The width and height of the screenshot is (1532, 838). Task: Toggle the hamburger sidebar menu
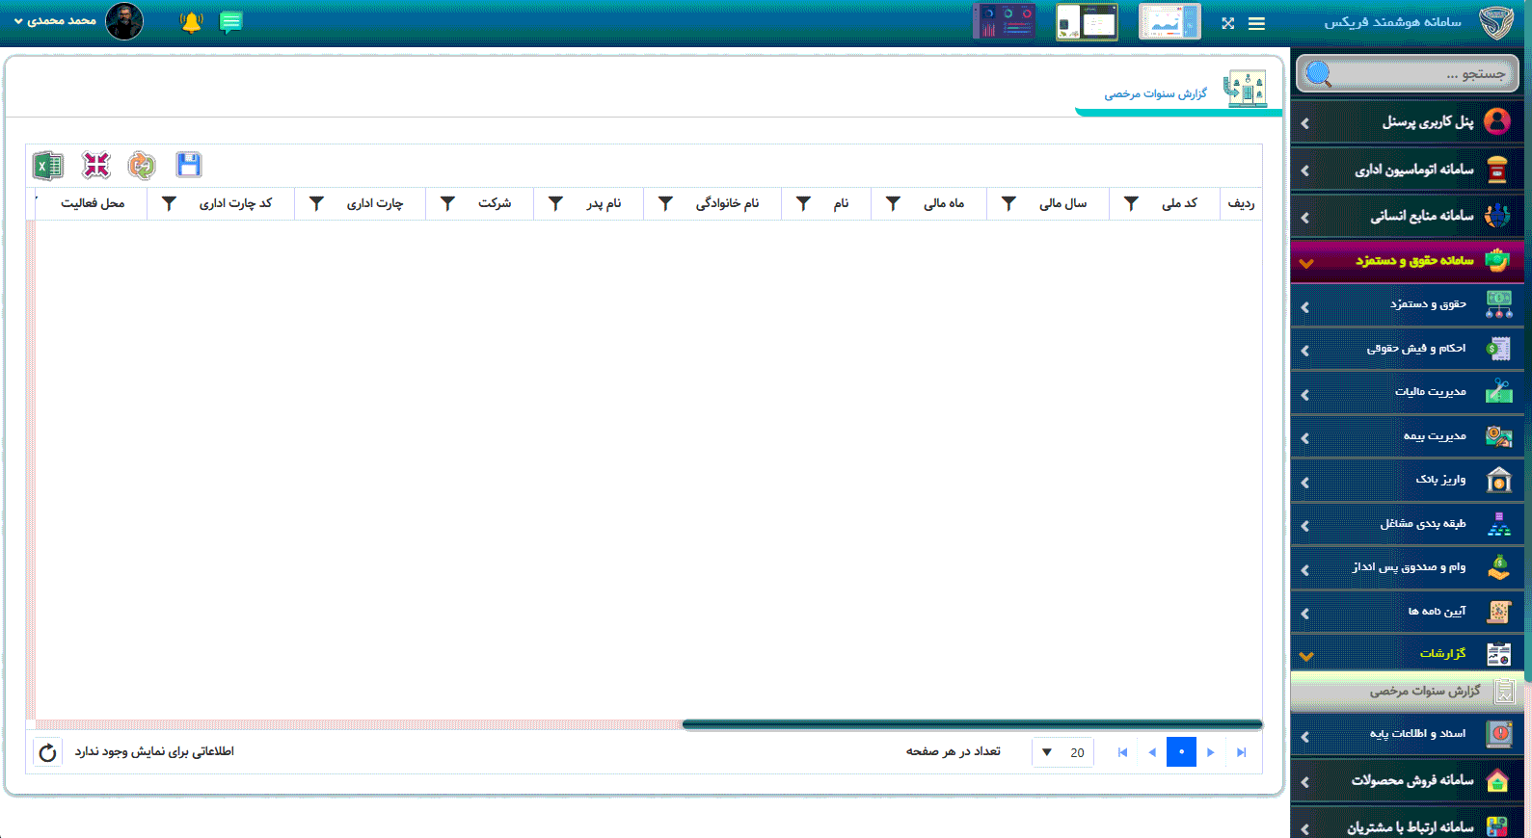[1256, 23]
